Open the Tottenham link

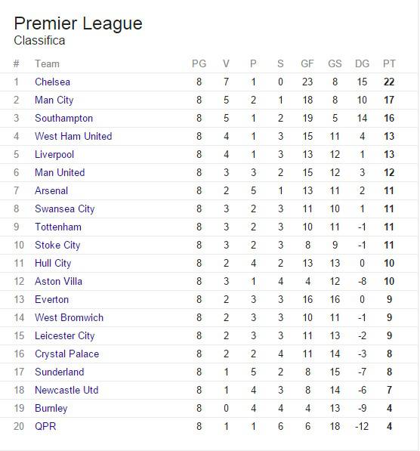pos(58,227)
